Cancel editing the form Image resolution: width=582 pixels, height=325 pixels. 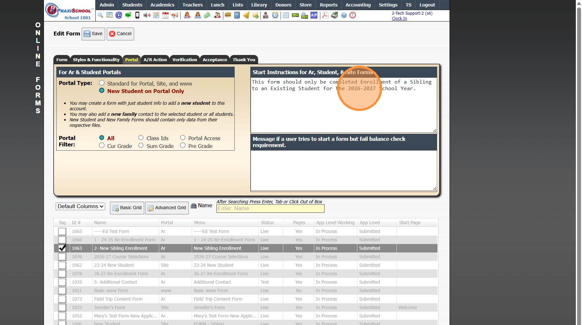(x=120, y=34)
